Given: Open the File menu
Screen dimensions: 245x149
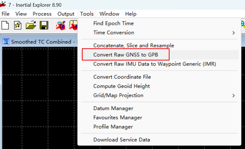Looking at the screenshot, I should point(6,14).
